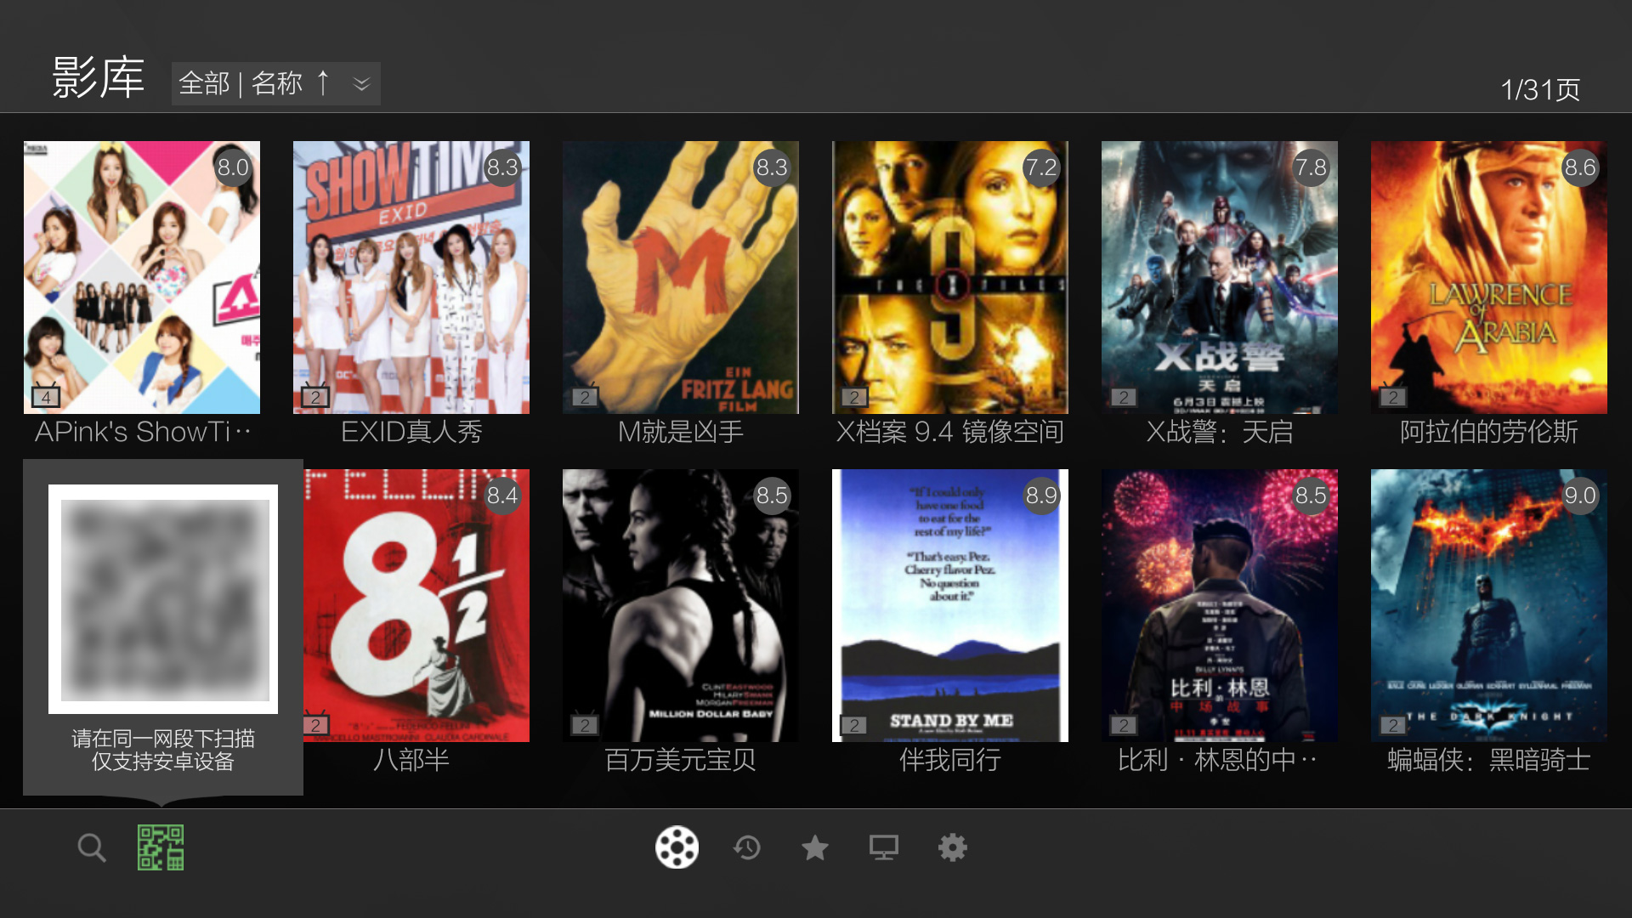The image size is (1632, 918).
Task: Click the count 2 TV badge on X战警 poster
Action: pos(1124,396)
